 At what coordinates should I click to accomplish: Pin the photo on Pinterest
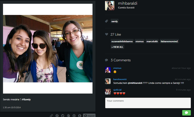(74, 115)
